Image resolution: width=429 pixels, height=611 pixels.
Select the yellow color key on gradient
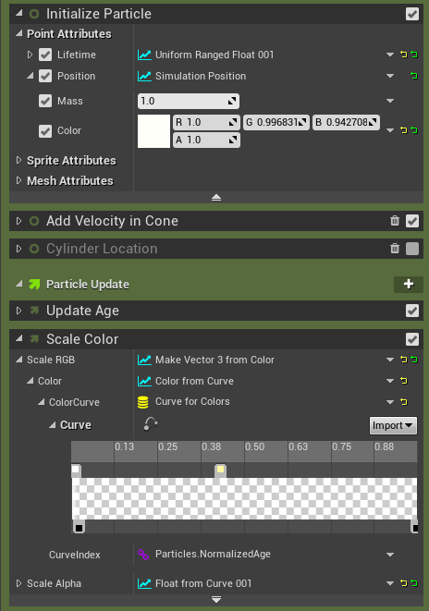(220, 470)
